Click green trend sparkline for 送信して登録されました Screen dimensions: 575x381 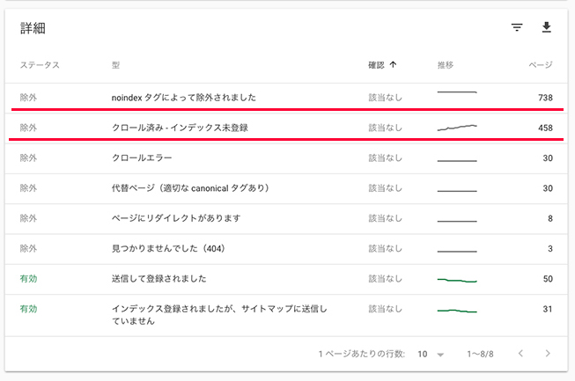[456, 280]
